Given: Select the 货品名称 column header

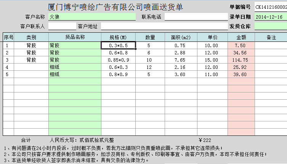Looking at the screenshot, I should click(75, 37).
